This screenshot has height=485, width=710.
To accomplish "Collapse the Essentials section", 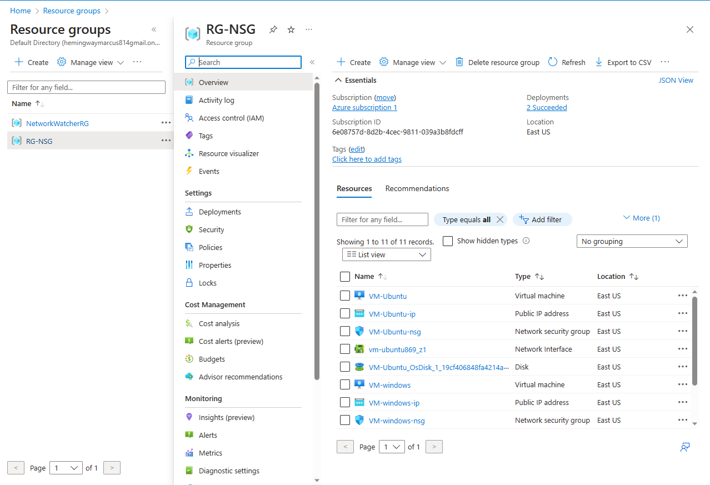I will (x=338, y=79).
